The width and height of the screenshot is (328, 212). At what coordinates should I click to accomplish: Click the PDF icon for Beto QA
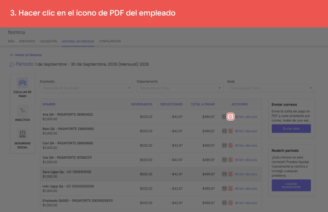coord(230,131)
